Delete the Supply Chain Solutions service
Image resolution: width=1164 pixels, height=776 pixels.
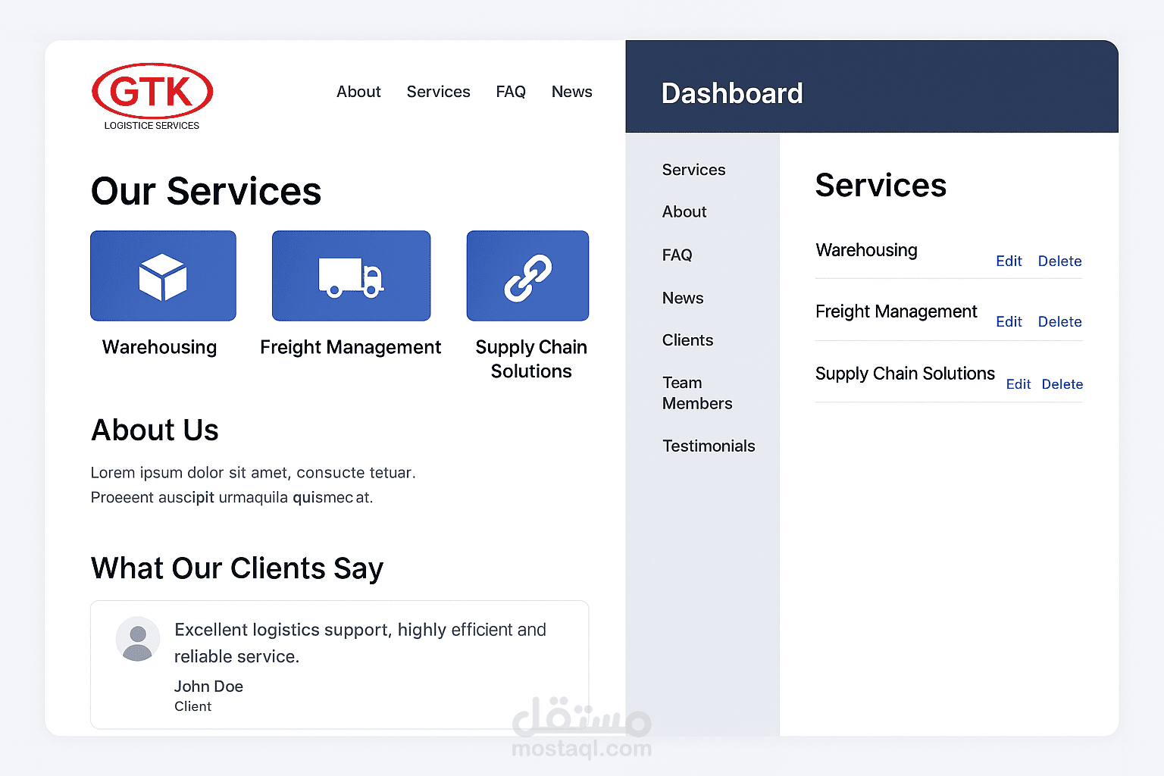[x=1062, y=384]
